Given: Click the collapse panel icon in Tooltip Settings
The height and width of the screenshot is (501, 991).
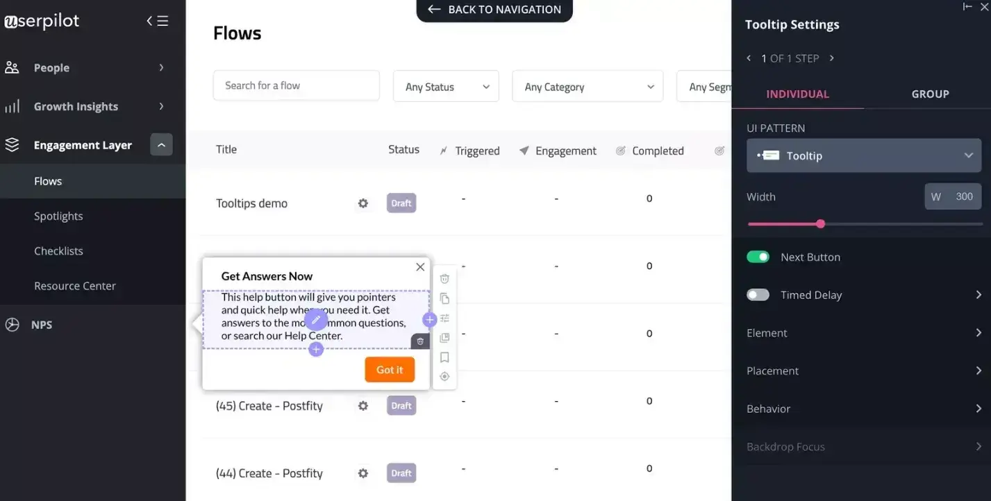Looking at the screenshot, I should (967, 6).
